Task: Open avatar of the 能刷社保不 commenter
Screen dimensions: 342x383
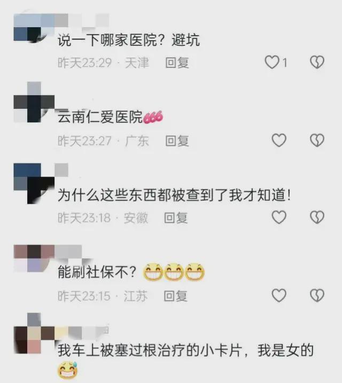Action: point(34,259)
